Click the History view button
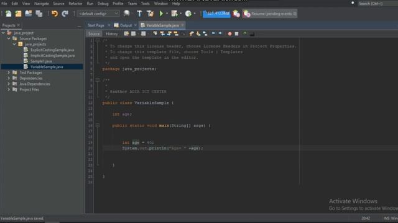The height and width of the screenshot is (223, 398). click(x=112, y=34)
